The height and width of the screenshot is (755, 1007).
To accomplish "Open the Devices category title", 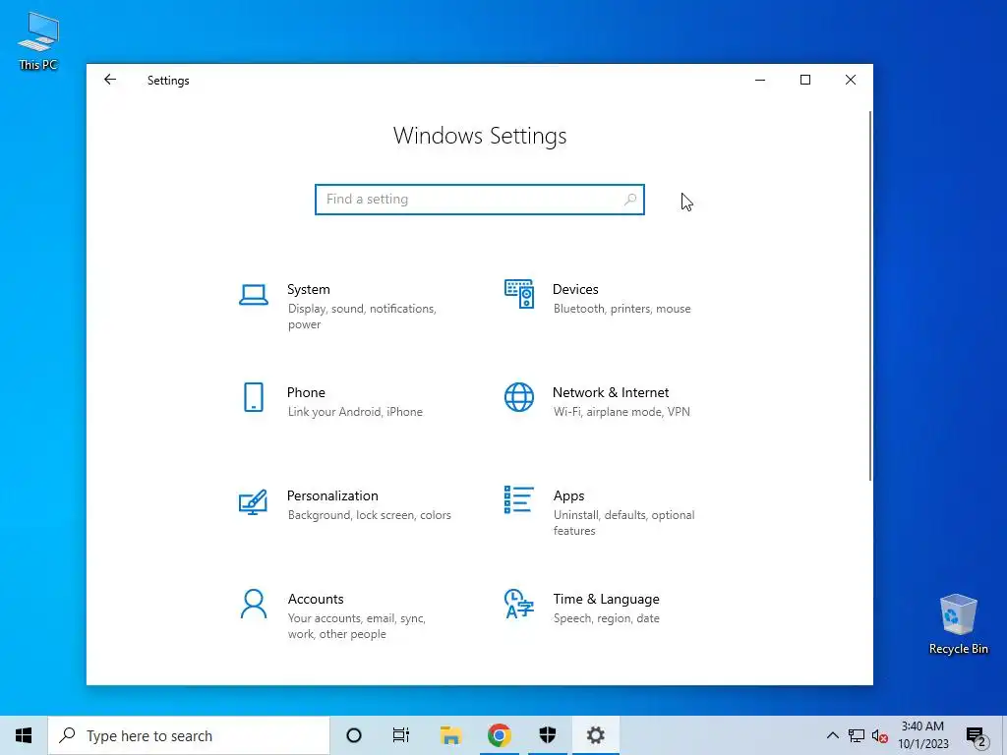I will [575, 290].
